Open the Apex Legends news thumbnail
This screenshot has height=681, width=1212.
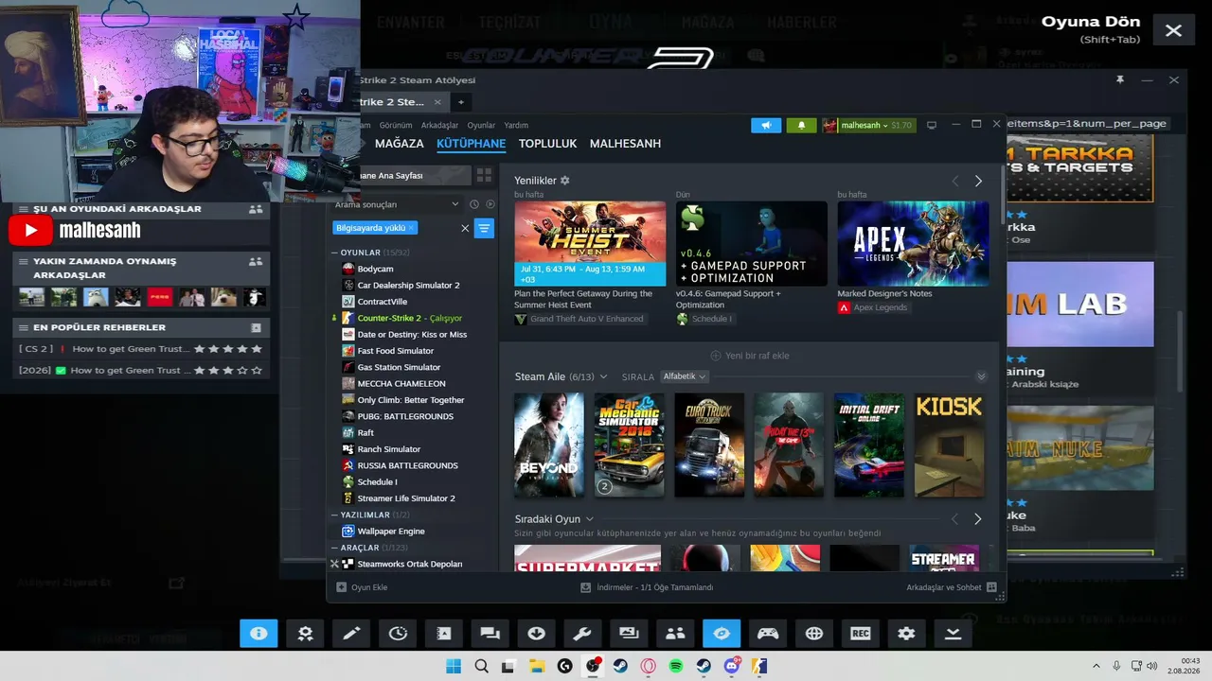pyautogui.click(x=913, y=244)
